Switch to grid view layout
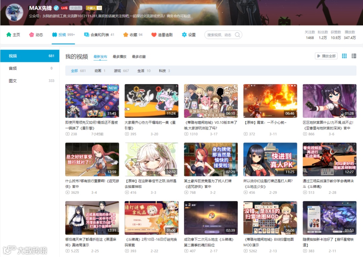This screenshot has width=363, height=257. pos(344,56)
